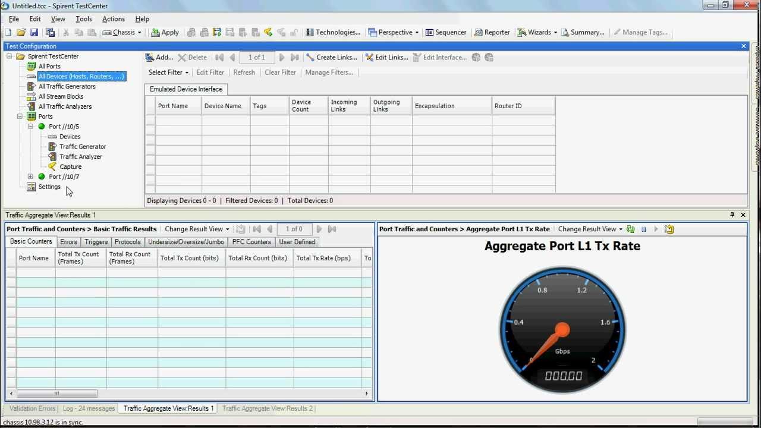This screenshot has width=761, height=428.
Task: Click Edit Links in device toolbar
Action: tap(386, 57)
